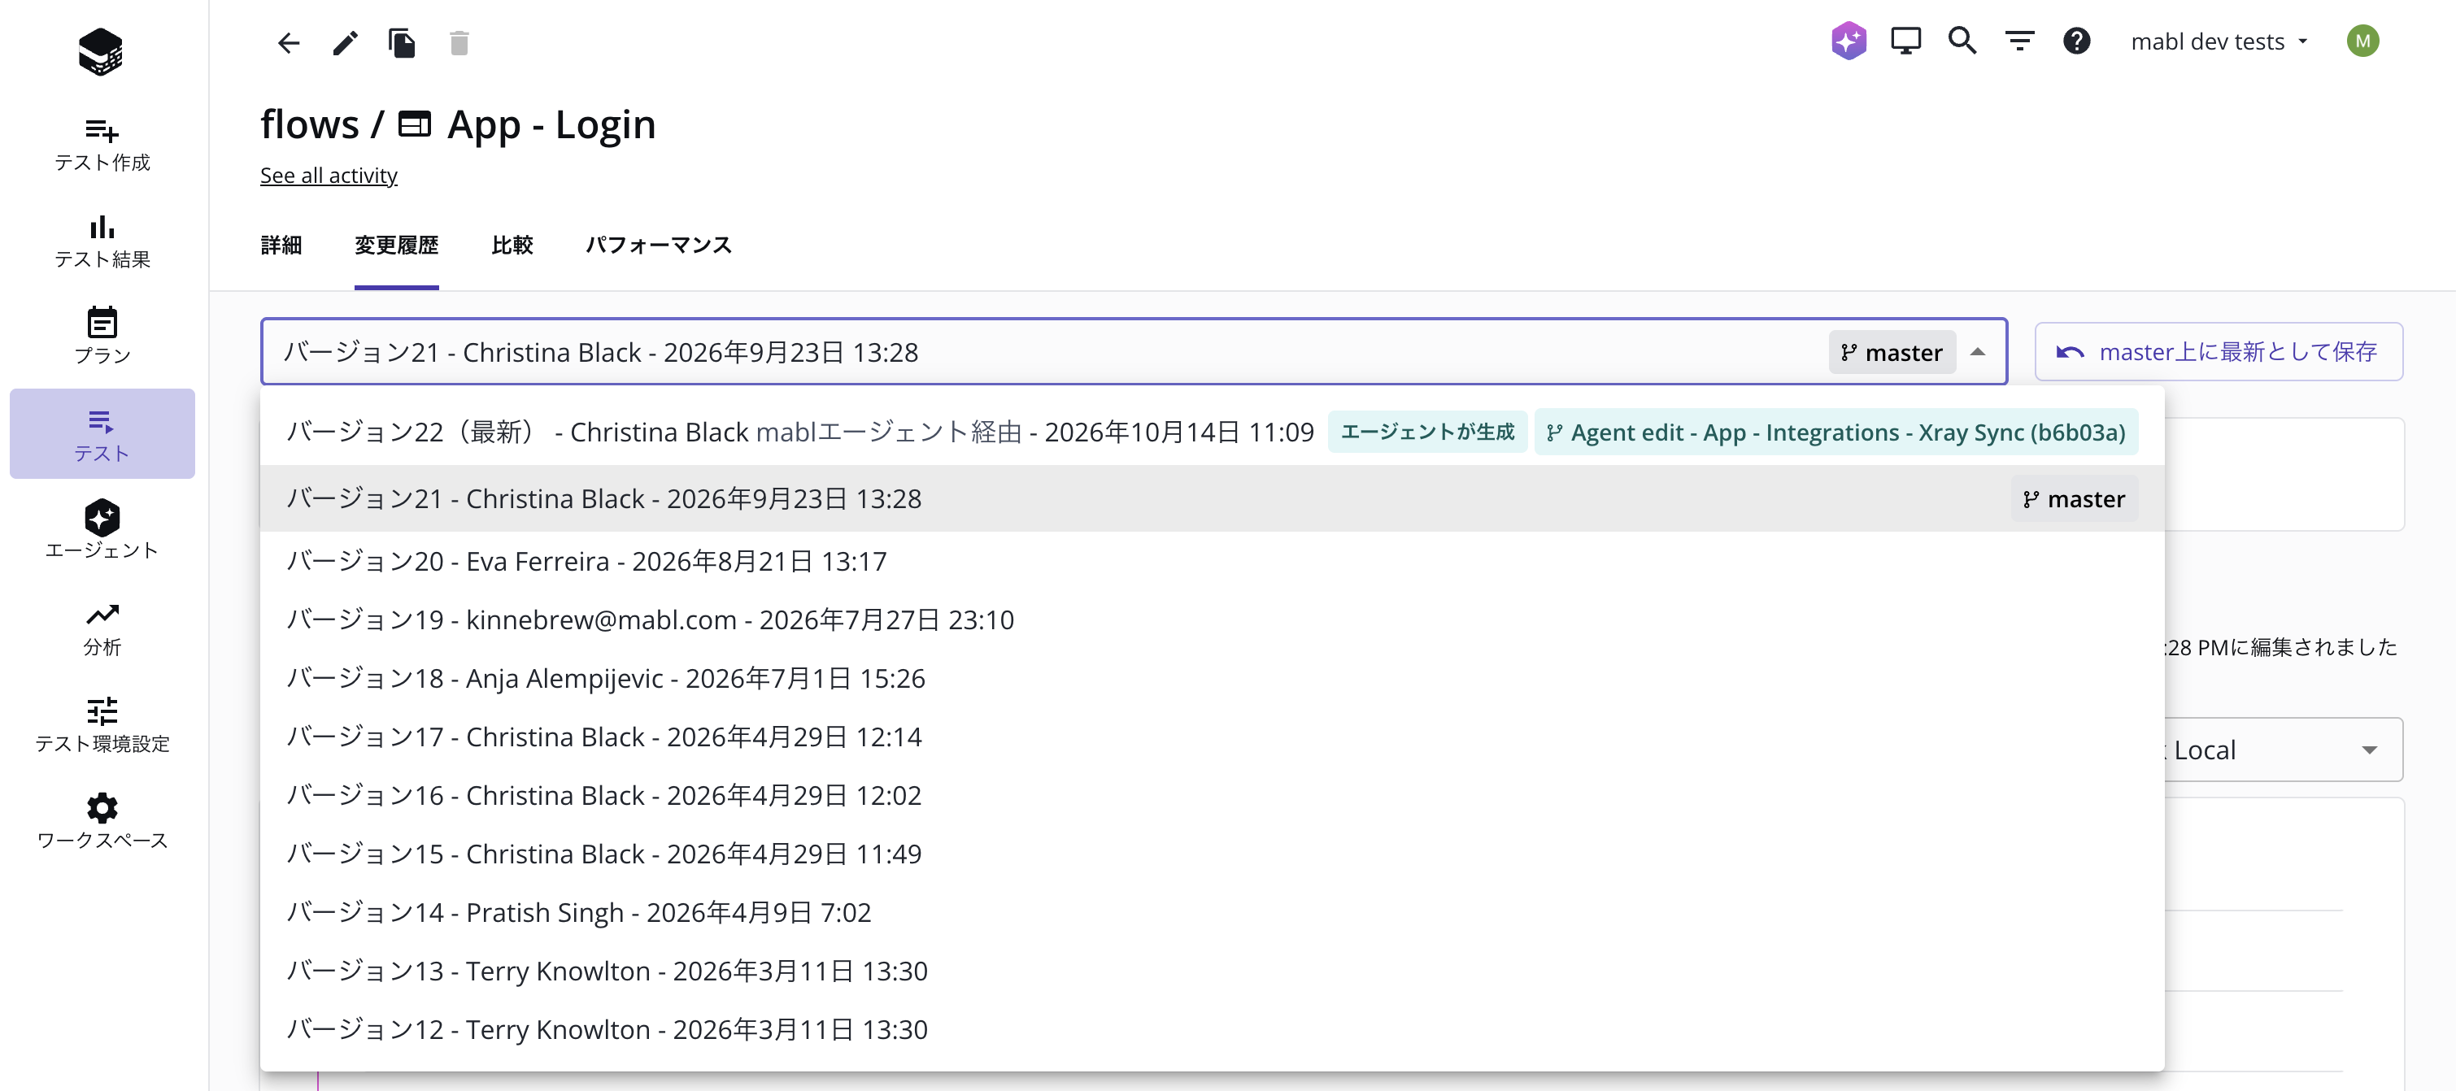The height and width of the screenshot is (1091, 2456).
Task: Open ワークスペース in the sidebar
Action: point(102,822)
